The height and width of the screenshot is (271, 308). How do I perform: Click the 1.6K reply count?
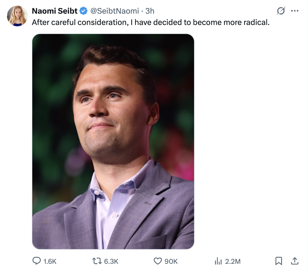pyautogui.click(x=50, y=261)
